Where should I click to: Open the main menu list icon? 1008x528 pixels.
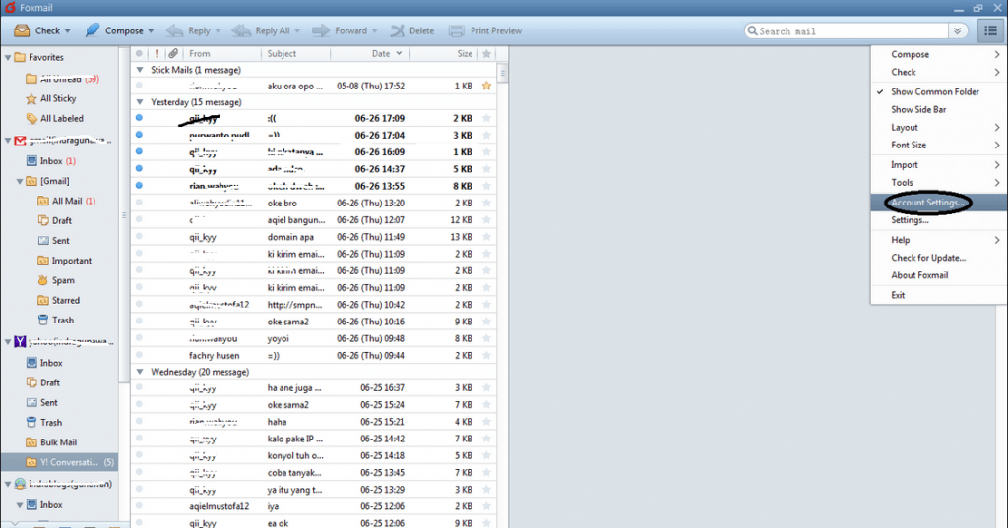point(990,30)
